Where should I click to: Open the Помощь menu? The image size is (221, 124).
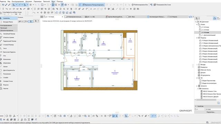click(x=60, y=1)
